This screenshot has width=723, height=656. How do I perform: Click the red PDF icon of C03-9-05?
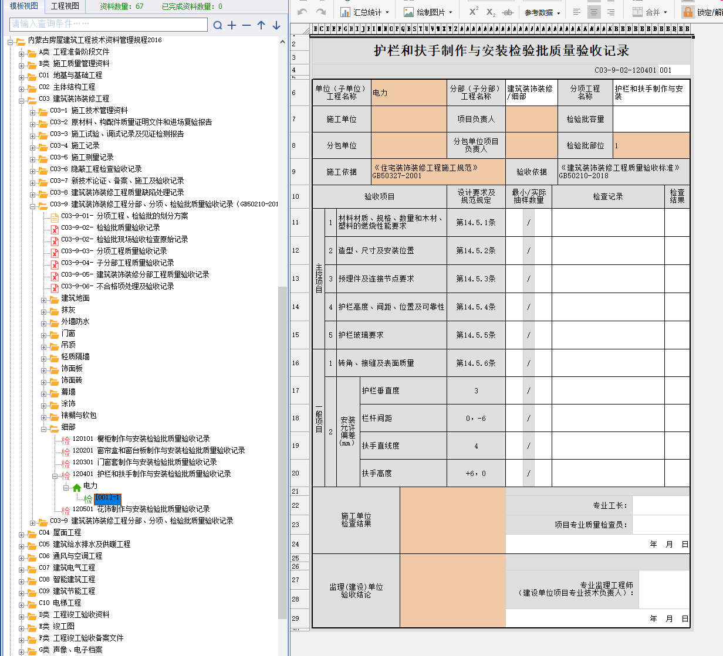pos(55,276)
